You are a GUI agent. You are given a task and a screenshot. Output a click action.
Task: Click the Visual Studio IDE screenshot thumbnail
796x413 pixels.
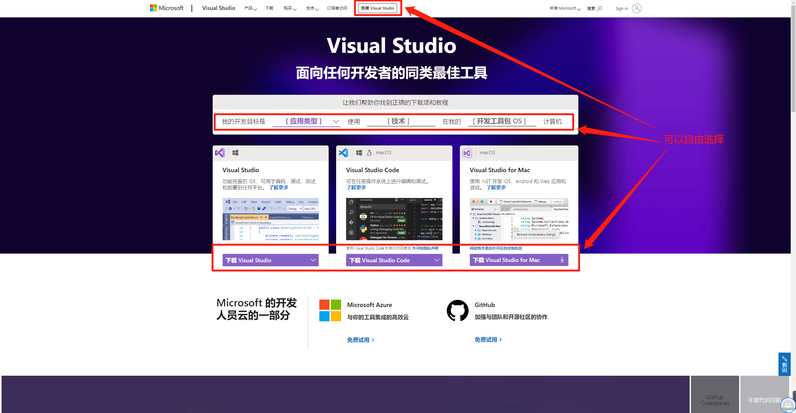pos(271,219)
